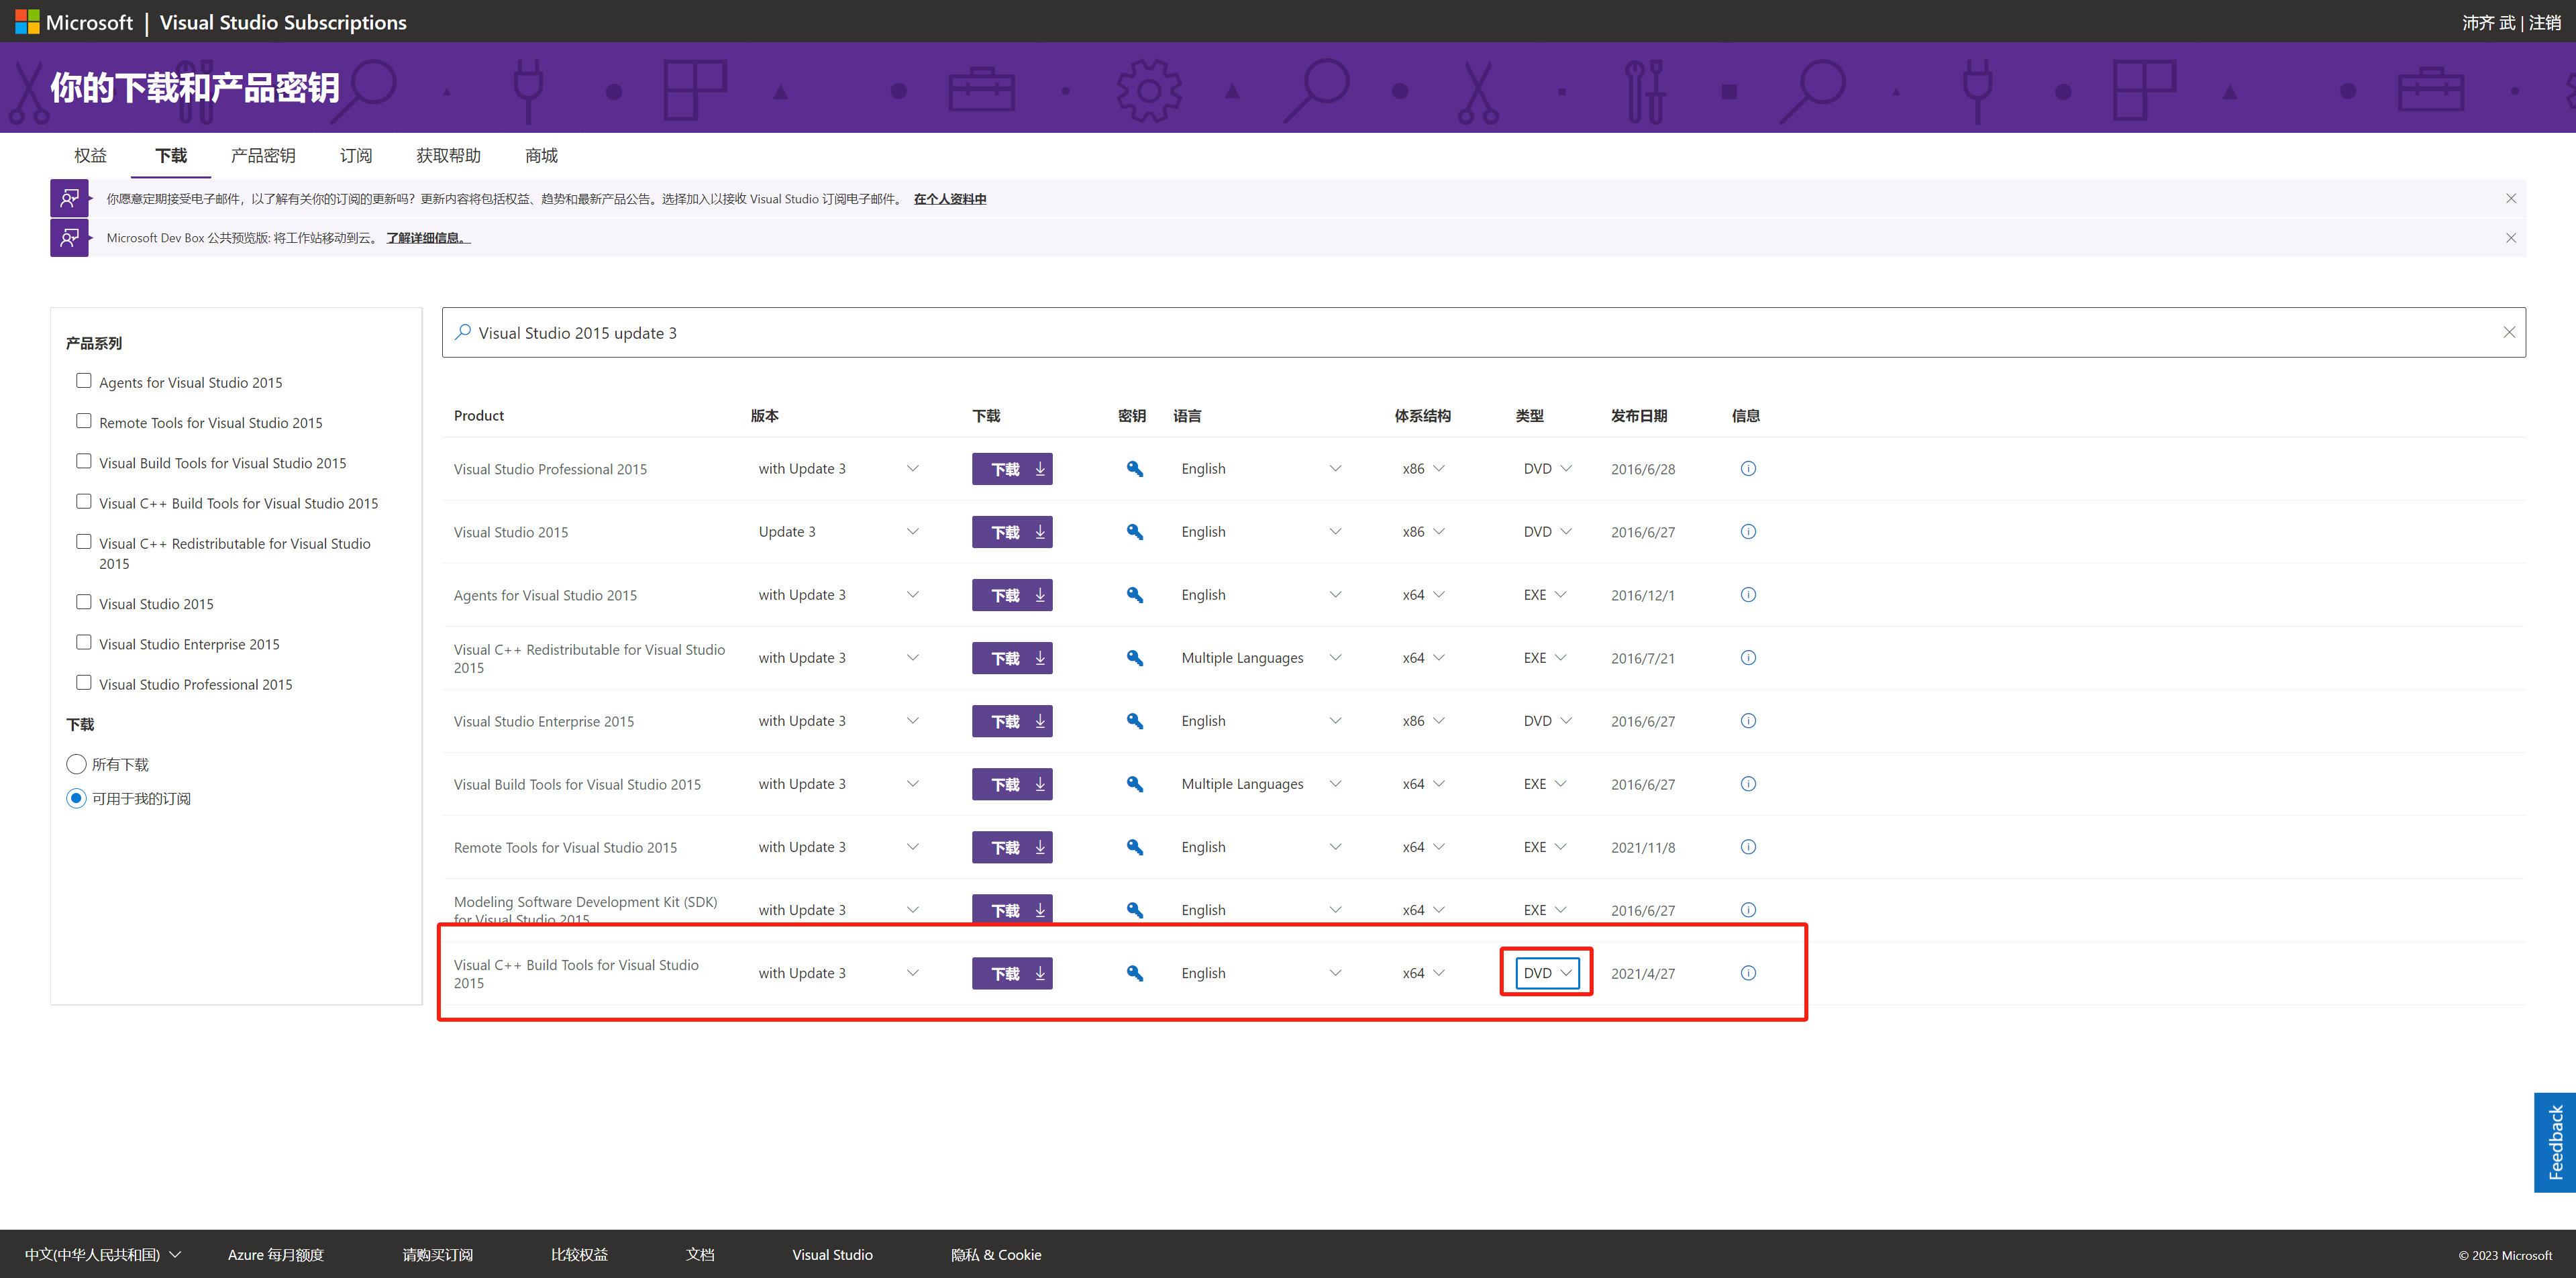Open the 在个人资料中 link
This screenshot has width=2576, height=1278.
click(950, 199)
